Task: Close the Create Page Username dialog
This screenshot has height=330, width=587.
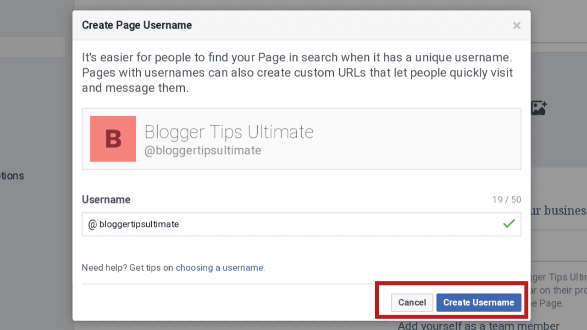Action: [516, 26]
